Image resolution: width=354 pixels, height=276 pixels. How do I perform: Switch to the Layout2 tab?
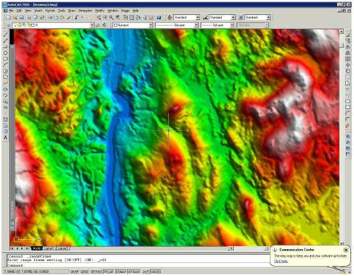(62, 249)
